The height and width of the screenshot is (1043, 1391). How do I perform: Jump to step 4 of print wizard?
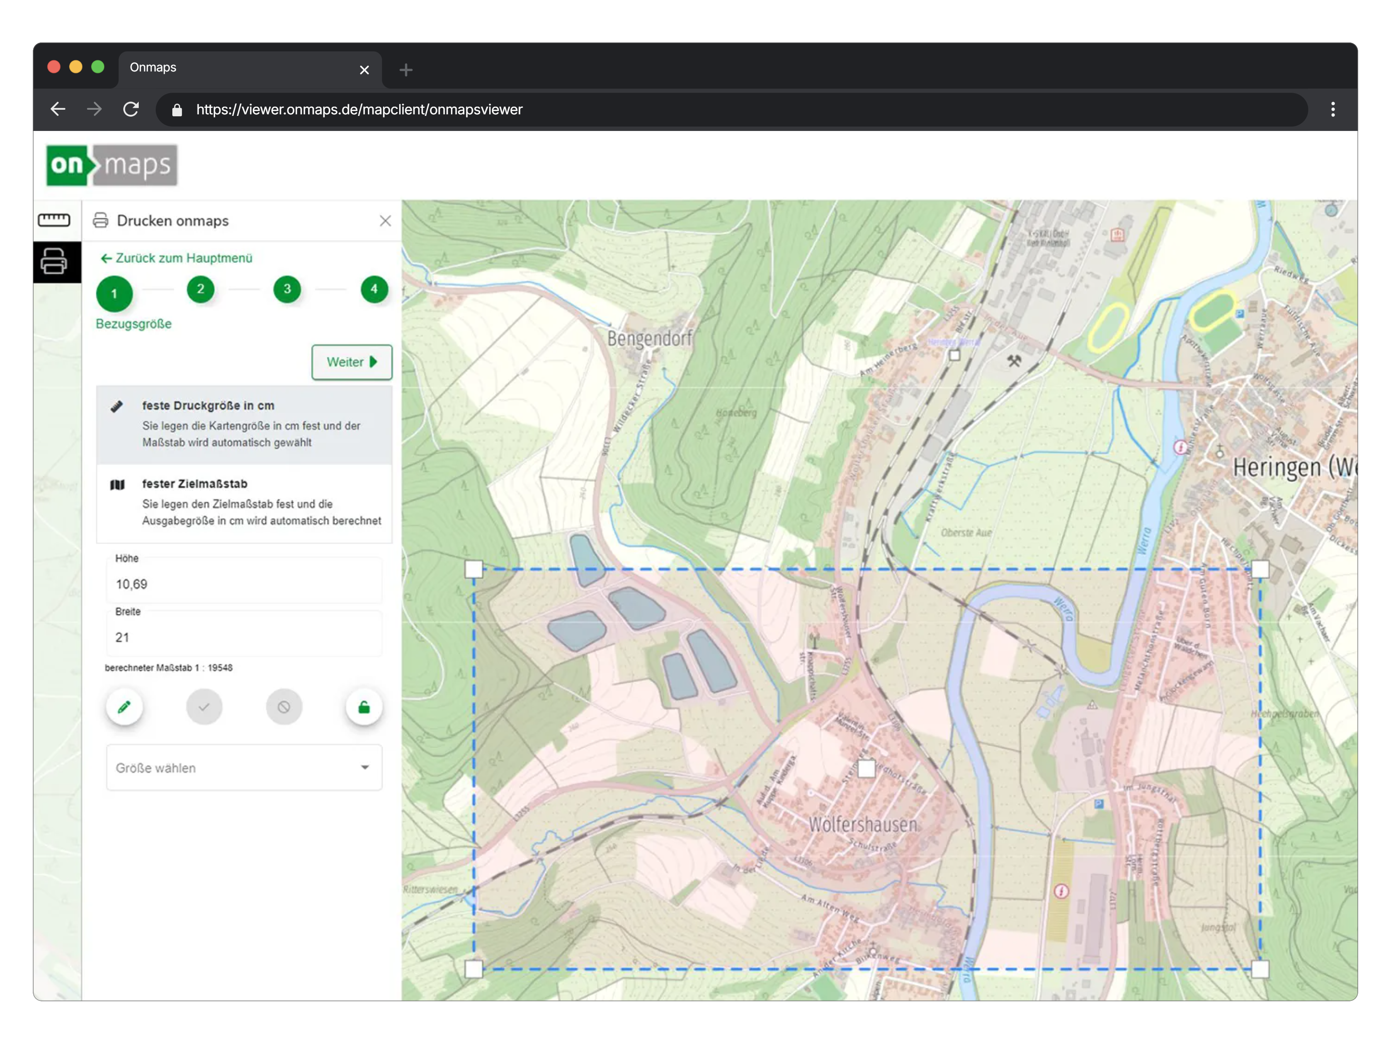click(374, 289)
